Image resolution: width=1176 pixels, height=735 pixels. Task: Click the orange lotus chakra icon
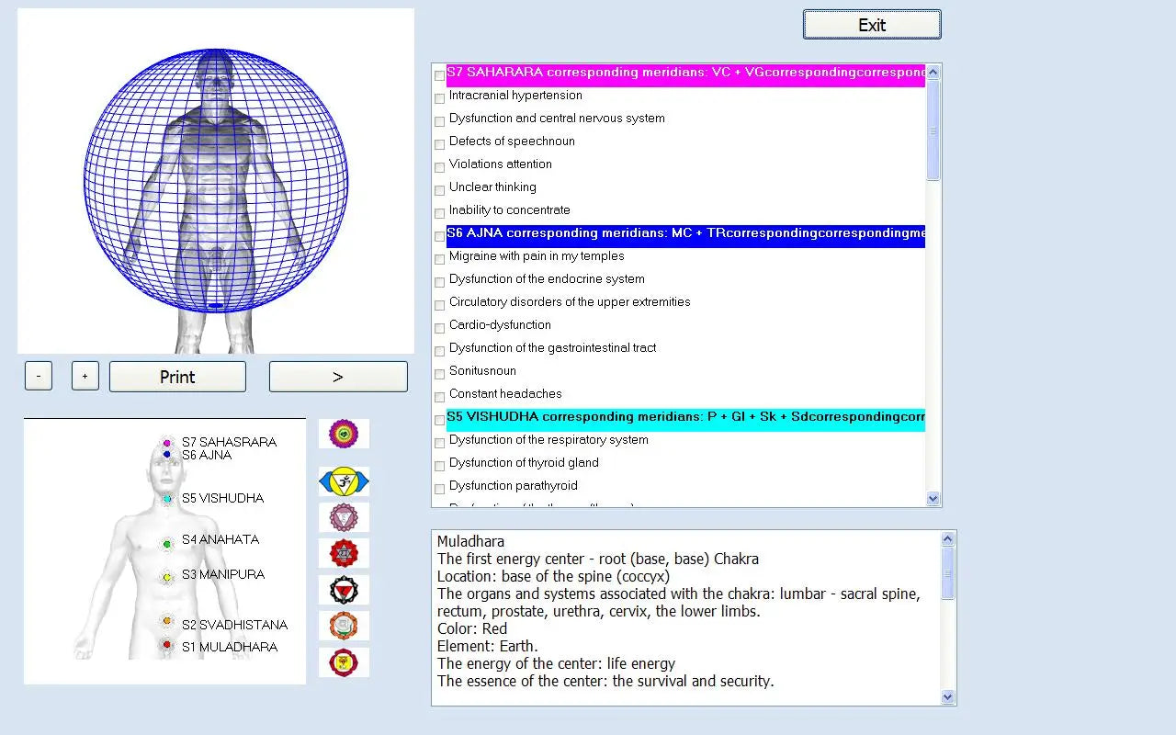(x=344, y=626)
